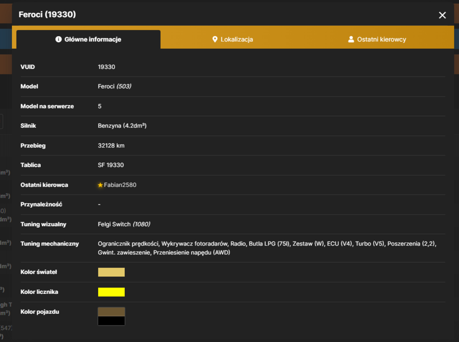Select the Główne informacje tab
Screen dimensions: 459x342
(89, 39)
